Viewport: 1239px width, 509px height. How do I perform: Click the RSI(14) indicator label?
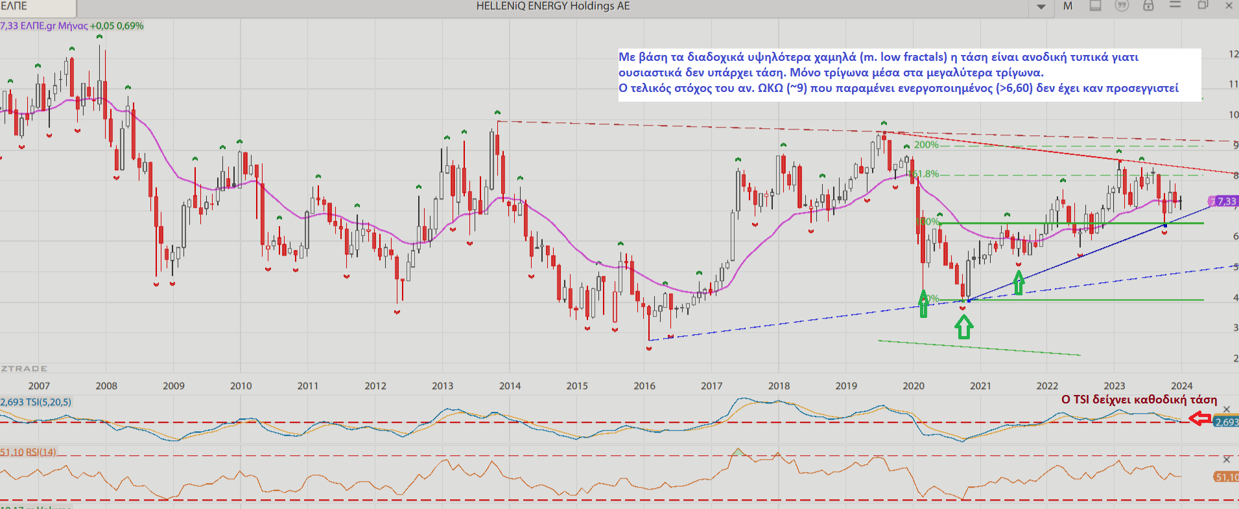[29, 452]
